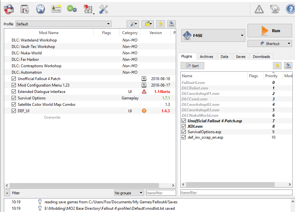Open the Nexus globe browser icon
This screenshot has width=295, height=212.
pos(40,9)
